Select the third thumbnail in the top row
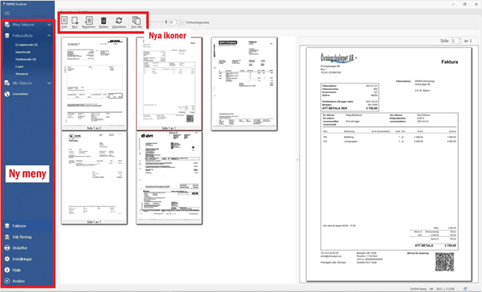482x292 pixels. [x=244, y=84]
